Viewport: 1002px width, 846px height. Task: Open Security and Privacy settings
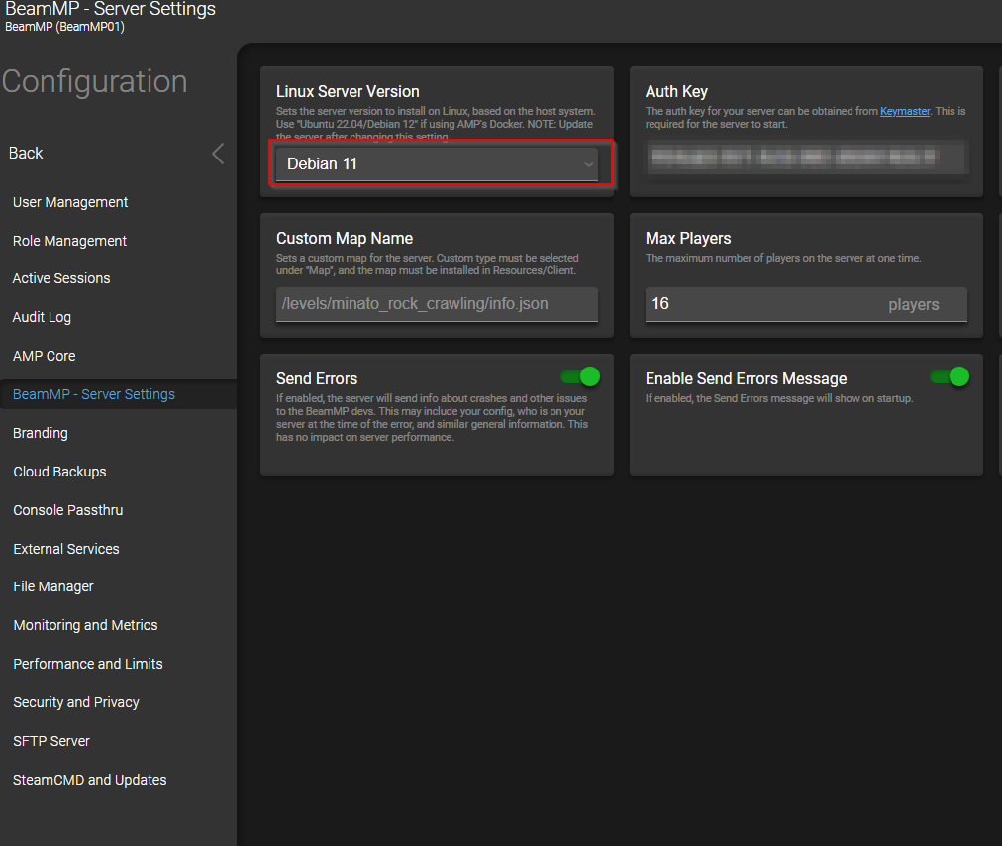(76, 702)
